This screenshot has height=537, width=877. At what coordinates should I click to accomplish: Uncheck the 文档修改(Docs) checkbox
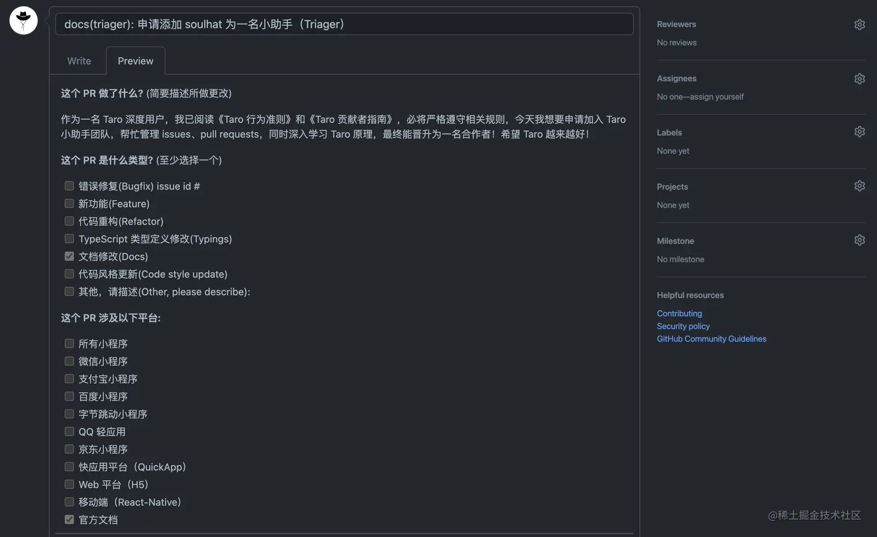pos(69,256)
